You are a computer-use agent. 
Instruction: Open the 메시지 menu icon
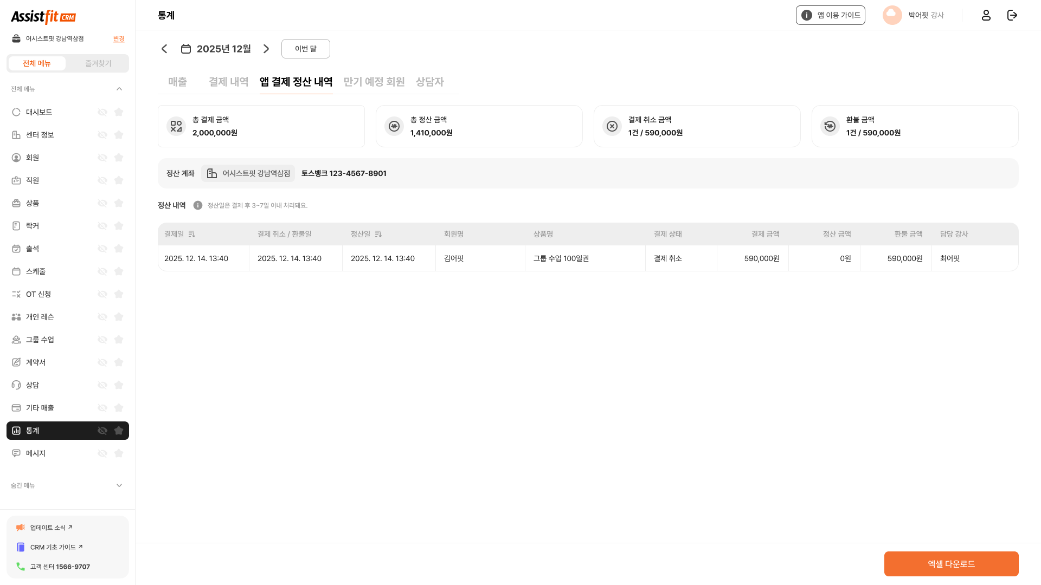[x=15, y=453]
